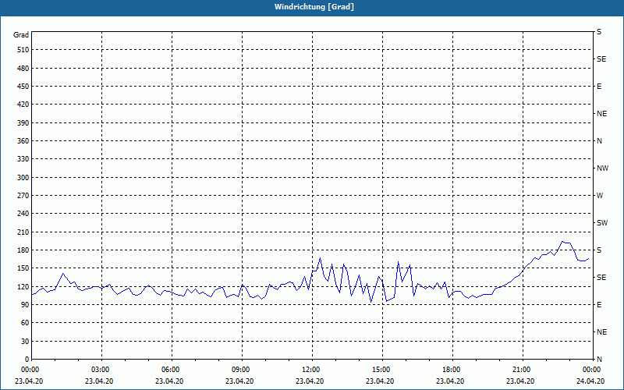Select the 0 y-axis tick label
The height and width of the screenshot is (390, 624).
(27, 360)
